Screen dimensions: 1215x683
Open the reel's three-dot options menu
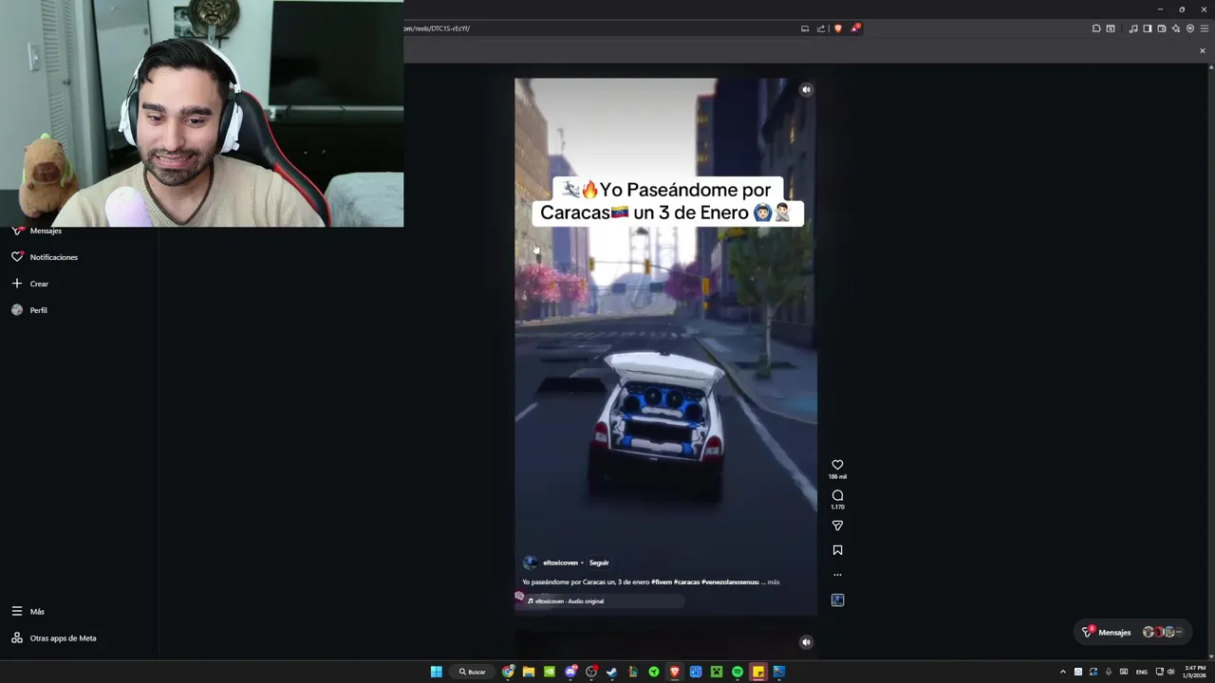point(837,575)
